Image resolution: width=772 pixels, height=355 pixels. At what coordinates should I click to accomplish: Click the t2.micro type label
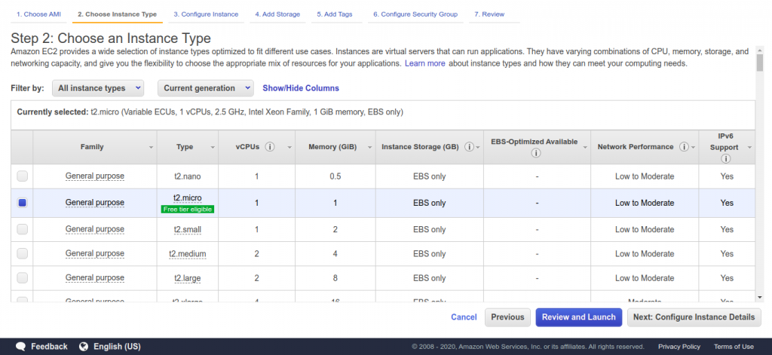[188, 197]
